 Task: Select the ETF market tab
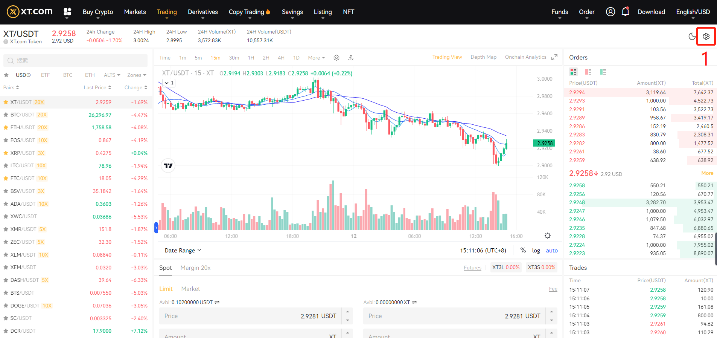click(x=45, y=75)
